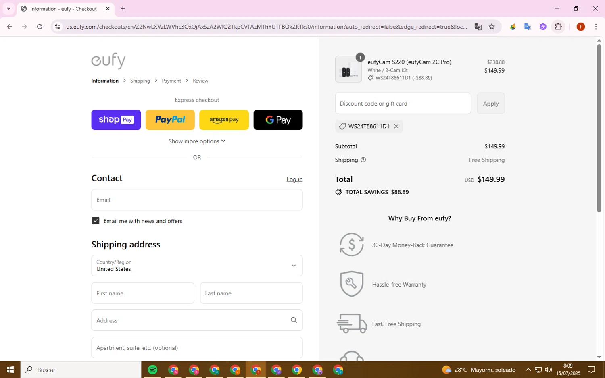Open the Log in link
The image size is (605, 378).
[294, 179]
